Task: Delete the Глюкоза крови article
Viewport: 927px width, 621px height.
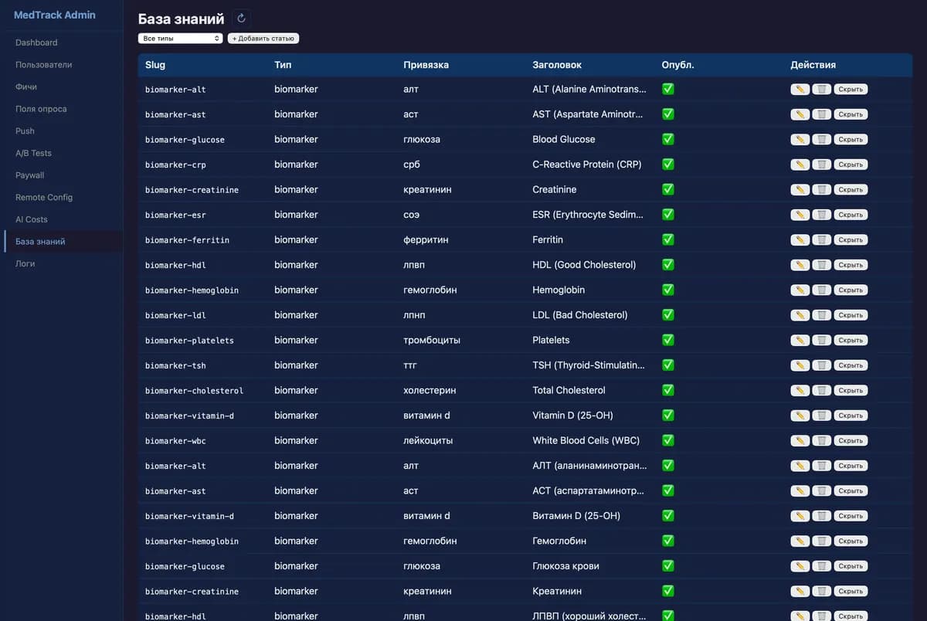Action: coord(822,566)
